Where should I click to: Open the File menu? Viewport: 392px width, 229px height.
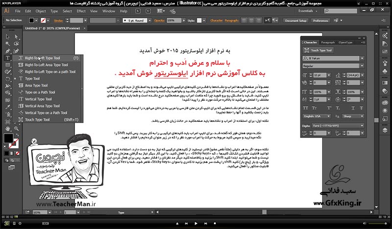pyautogui.click(x=18, y=11)
